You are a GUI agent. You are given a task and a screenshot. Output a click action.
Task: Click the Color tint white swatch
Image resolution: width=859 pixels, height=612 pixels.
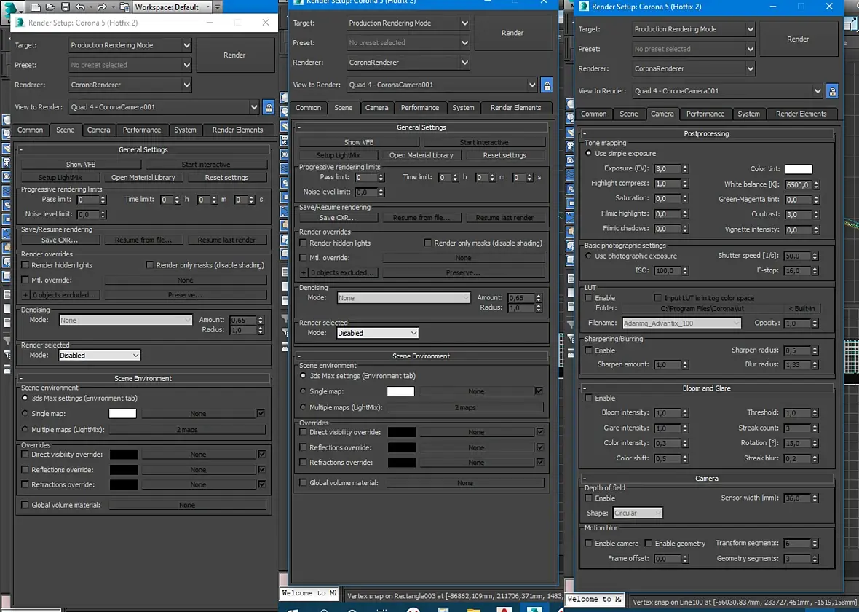(x=798, y=169)
